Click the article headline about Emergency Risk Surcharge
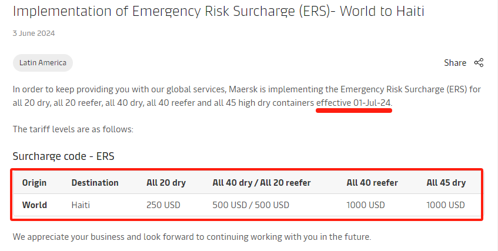This screenshot has height=251, width=498. point(219,11)
